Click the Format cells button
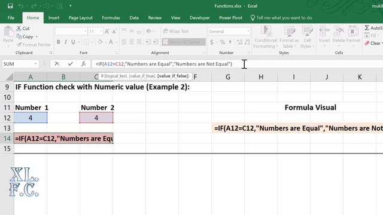Viewport: 383px width, 215px height. tap(353, 36)
